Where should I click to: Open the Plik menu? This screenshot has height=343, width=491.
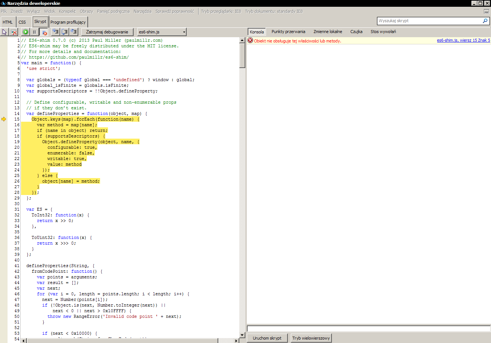(x=4, y=11)
